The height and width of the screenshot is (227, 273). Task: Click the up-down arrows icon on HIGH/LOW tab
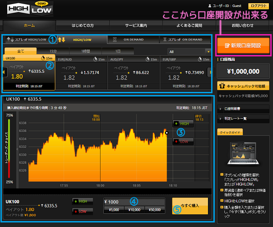(61, 40)
